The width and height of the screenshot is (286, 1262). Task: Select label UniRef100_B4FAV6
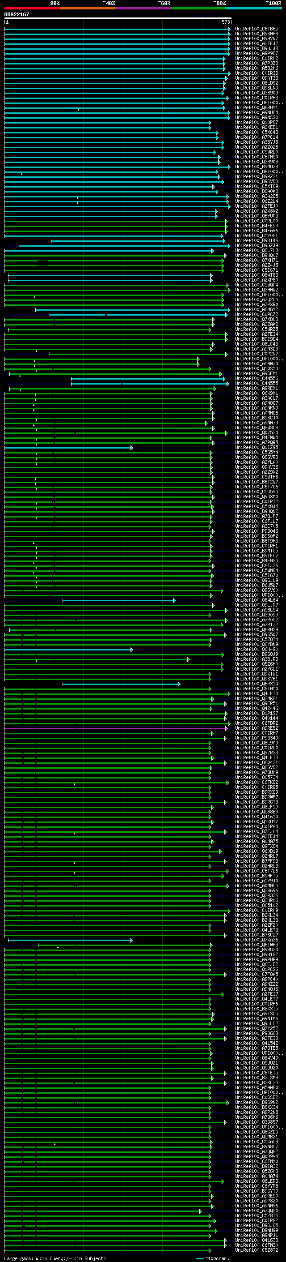pos(257,231)
